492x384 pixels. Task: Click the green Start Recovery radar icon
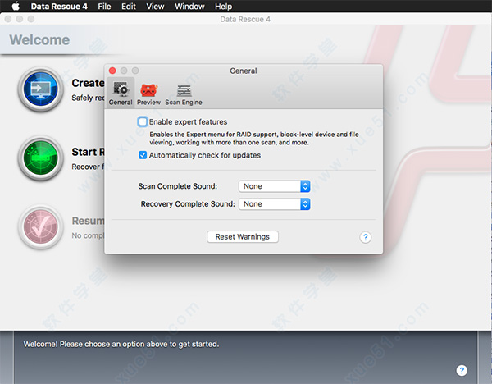tap(41, 158)
